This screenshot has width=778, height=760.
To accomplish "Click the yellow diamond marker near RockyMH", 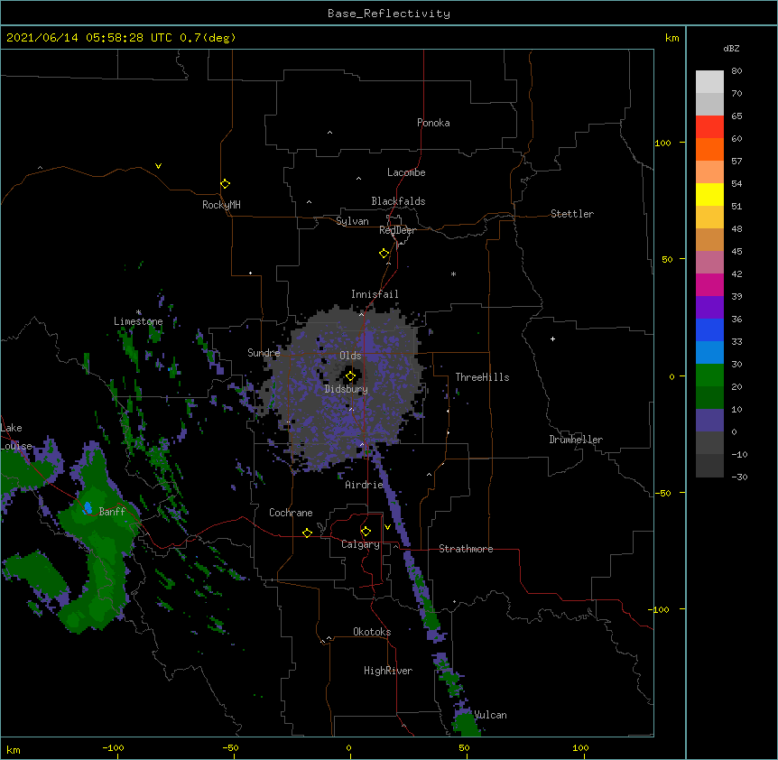I will [226, 184].
